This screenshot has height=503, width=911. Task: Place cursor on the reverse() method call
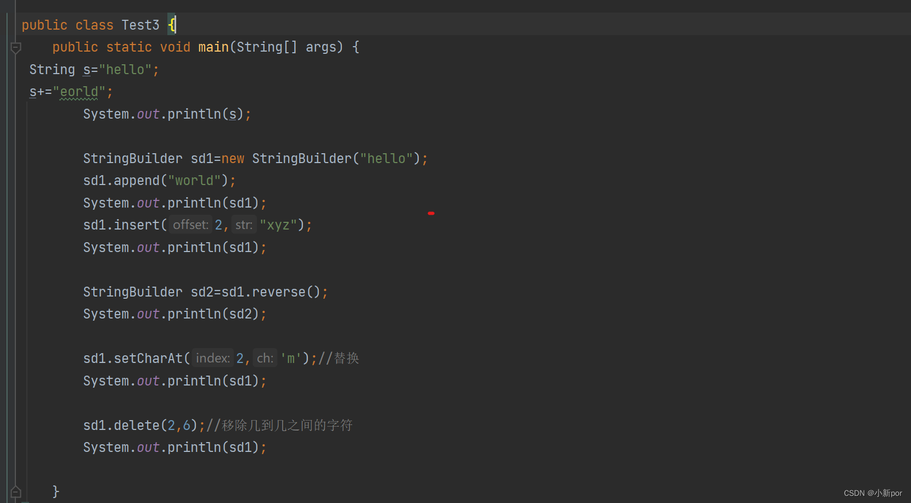280,292
